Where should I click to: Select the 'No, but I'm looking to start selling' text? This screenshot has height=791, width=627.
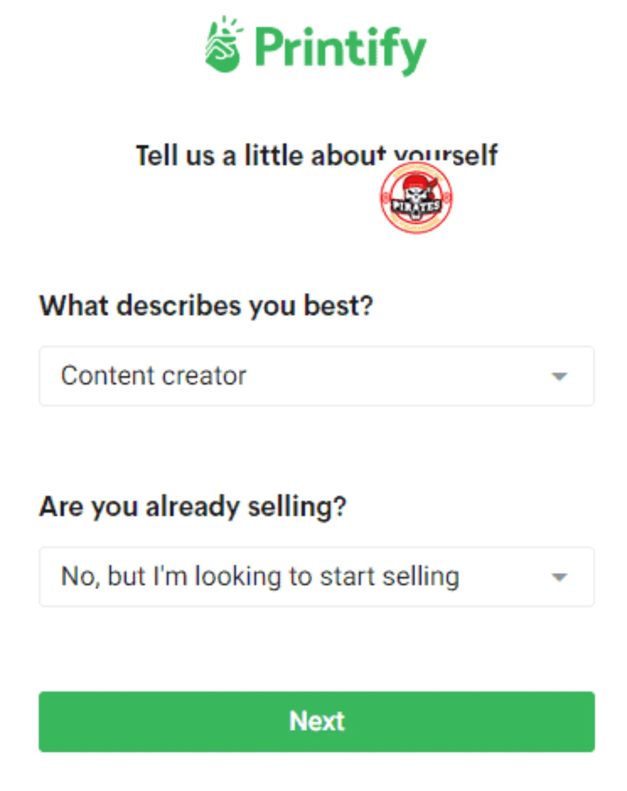[x=260, y=577]
